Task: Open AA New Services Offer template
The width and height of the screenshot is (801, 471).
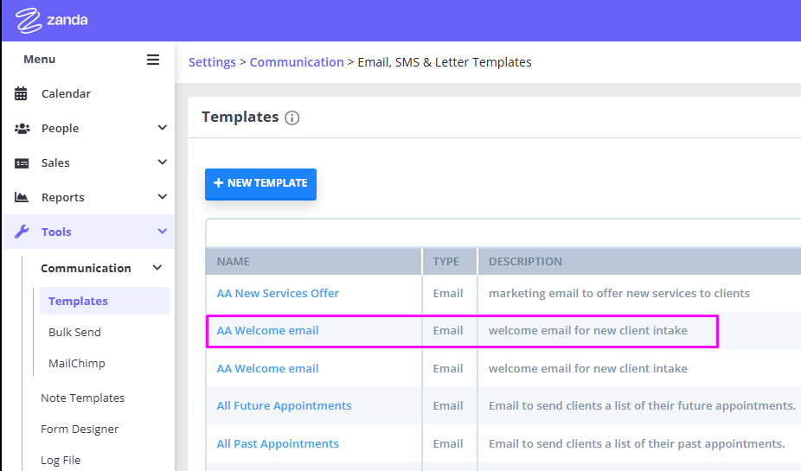Action: click(x=278, y=294)
